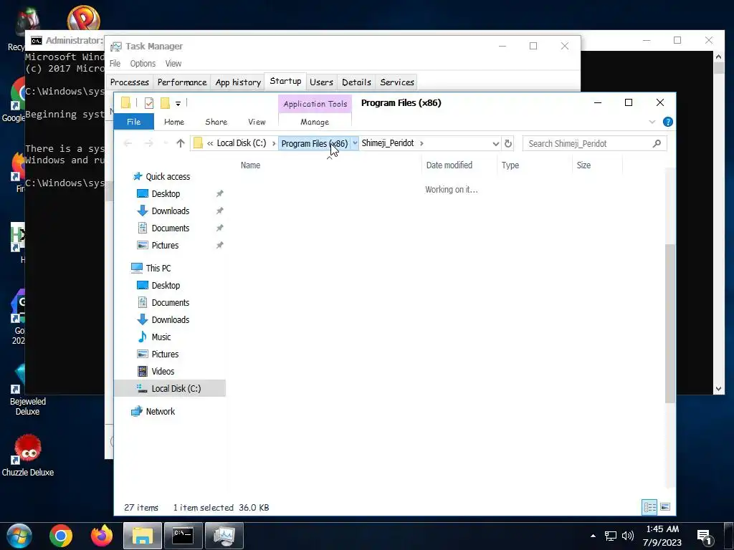Open Chuzzle Deluxe desktop shortcut
Screen dimensions: 734x550
[28, 456]
